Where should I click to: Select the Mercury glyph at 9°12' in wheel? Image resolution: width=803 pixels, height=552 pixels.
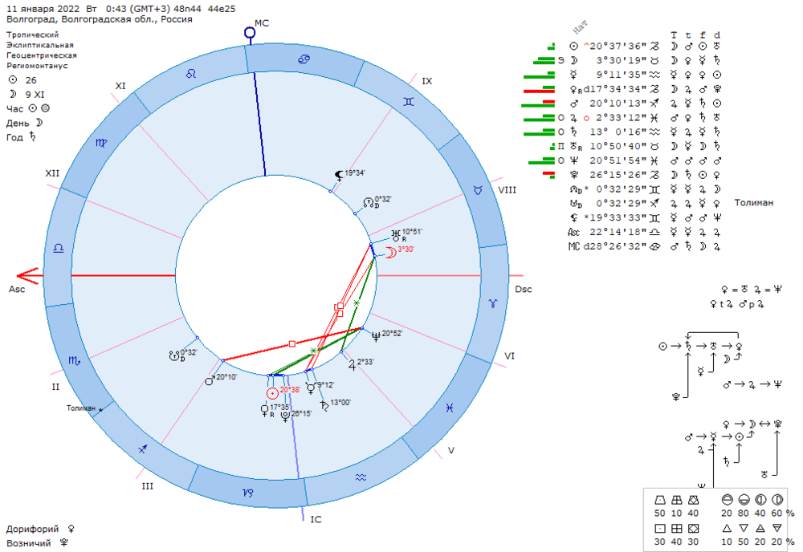pyautogui.click(x=311, y=388)
